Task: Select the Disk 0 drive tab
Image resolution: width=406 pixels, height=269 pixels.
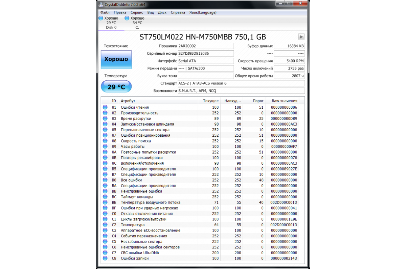Action: click(111, 23)
